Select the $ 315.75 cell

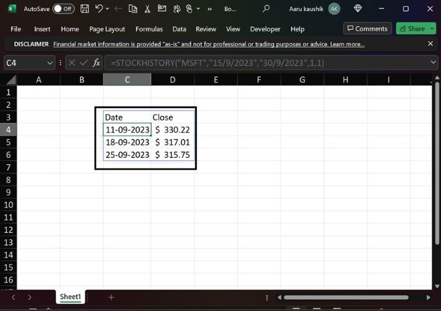(x=173, y=155)
